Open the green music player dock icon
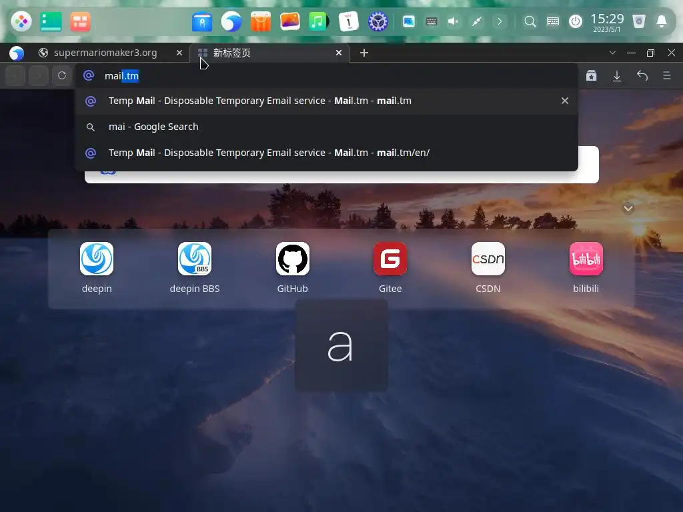This screenshot has width=683, height=512. tap(319, 21)
